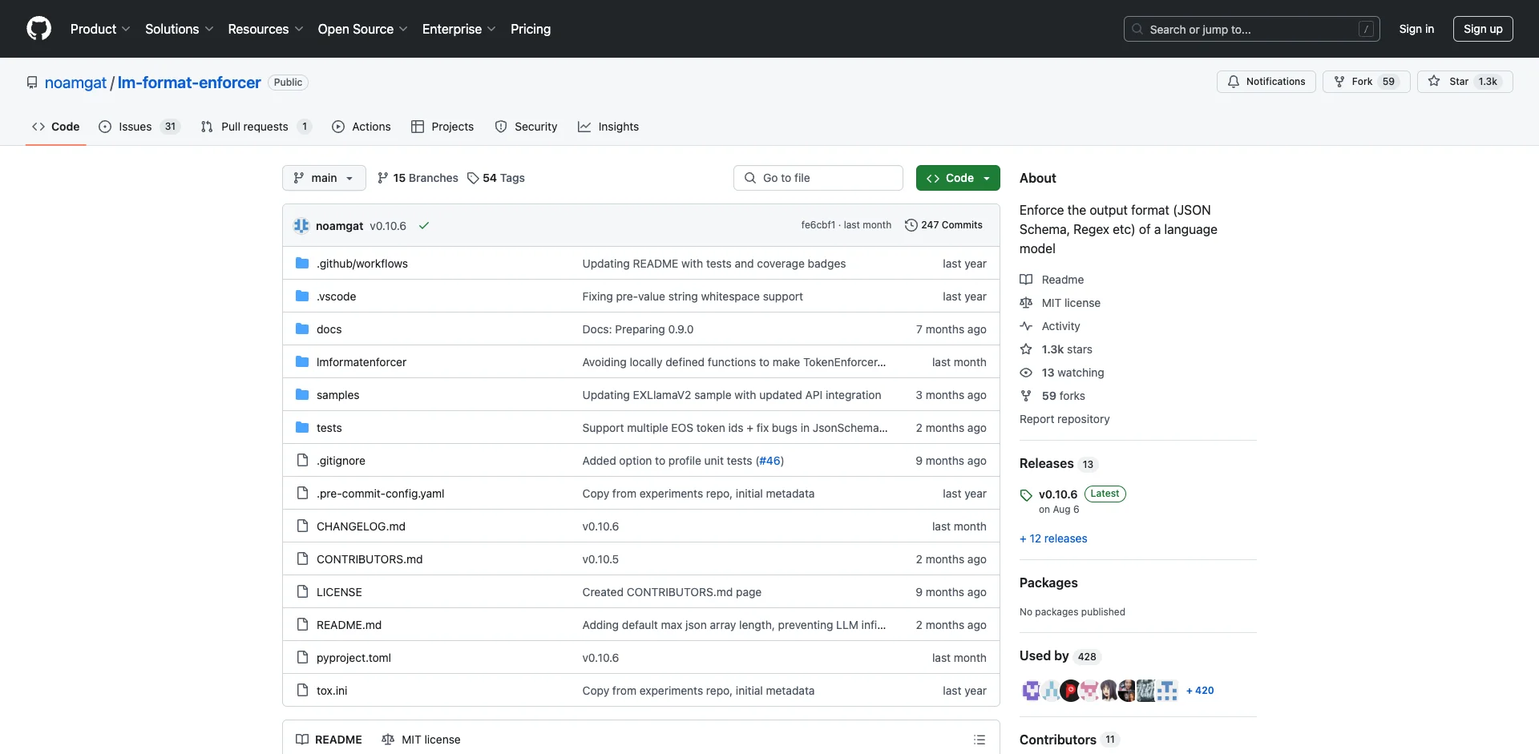The image size is (1539, 754).
Task: Open the CONTRIBUTORS.md file
Action: pyautogui.click(x=370, y=559)
